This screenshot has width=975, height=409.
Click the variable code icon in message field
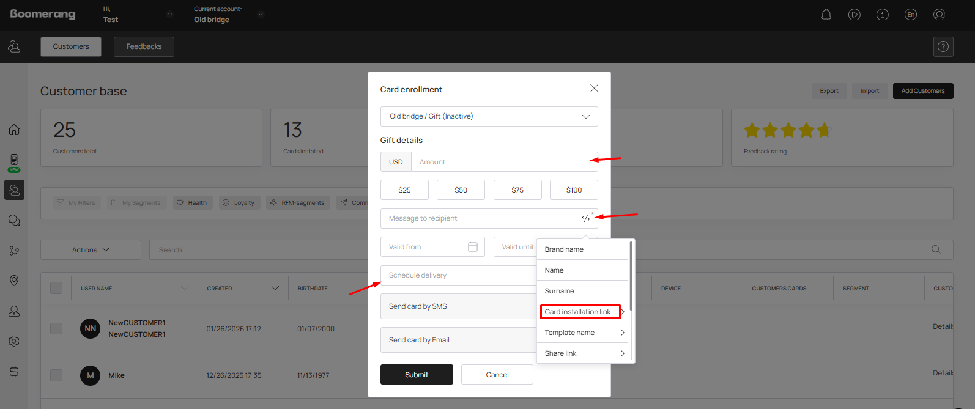coord(586,218)
